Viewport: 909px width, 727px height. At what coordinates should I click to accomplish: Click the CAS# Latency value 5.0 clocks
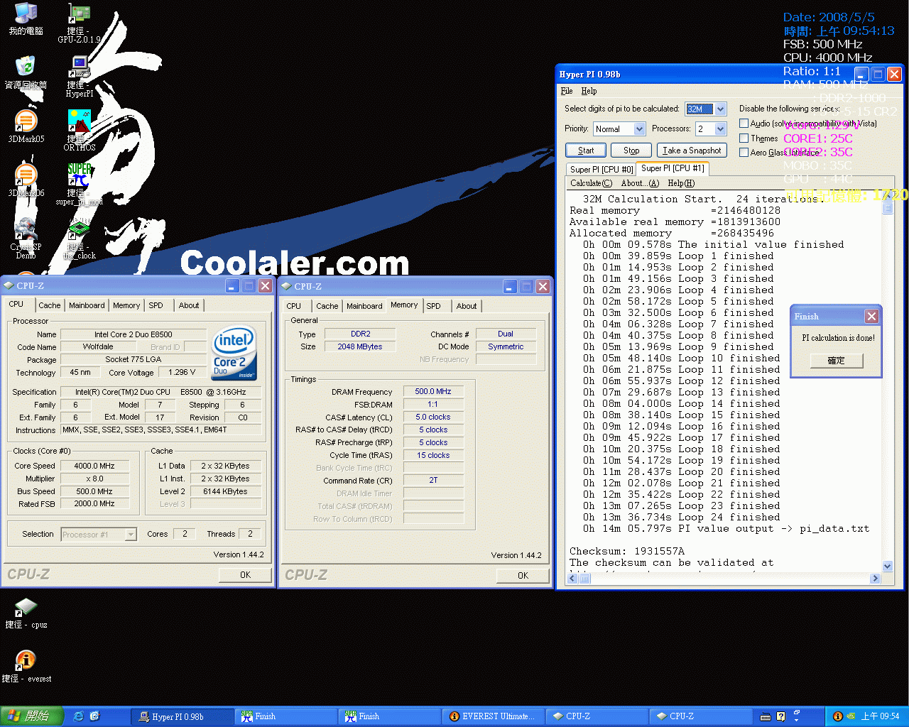(433, 417)
